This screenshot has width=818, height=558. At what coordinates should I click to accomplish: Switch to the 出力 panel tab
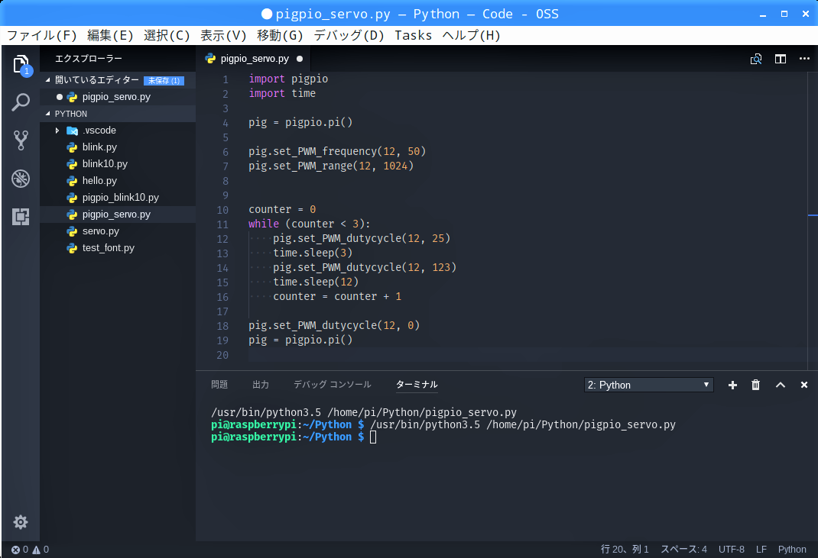[x=261, y=385]
